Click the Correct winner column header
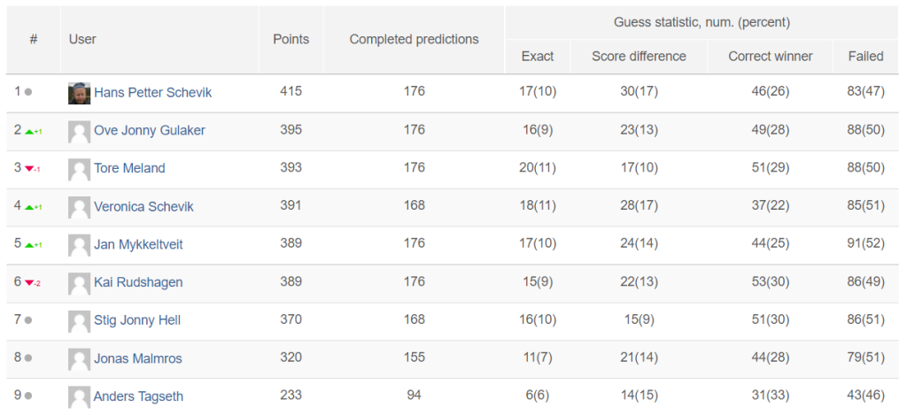This screenshot has height=415, width=907. 771,56
